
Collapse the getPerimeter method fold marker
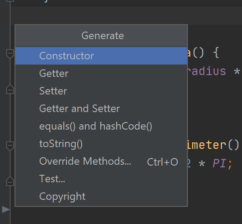click(10, 146)
